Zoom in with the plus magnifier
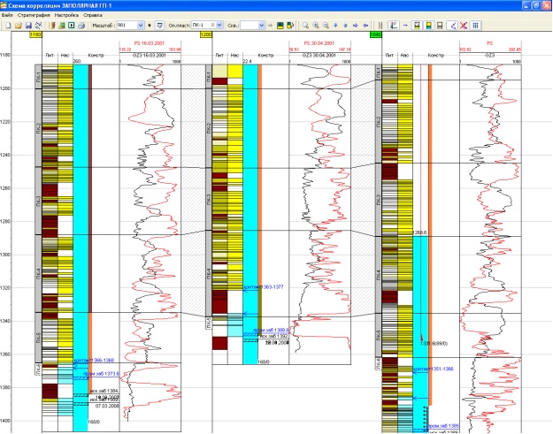Viewport: 553px width, 434px height. click(316, 26)
